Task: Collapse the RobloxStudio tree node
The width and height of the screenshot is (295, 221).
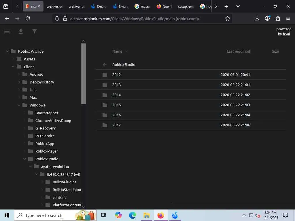Action: 25,159
